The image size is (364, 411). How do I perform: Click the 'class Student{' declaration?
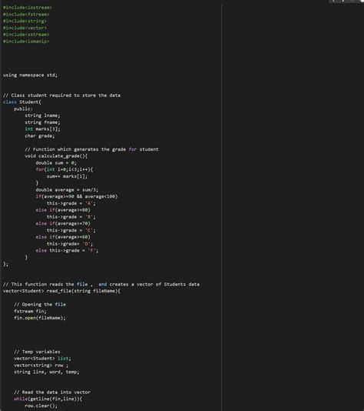click(22, 102)
